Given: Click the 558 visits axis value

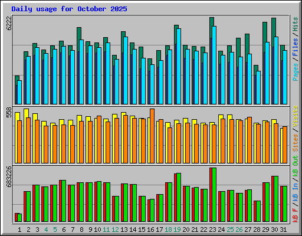Looking at the screenshot, I should coord(9,112).
